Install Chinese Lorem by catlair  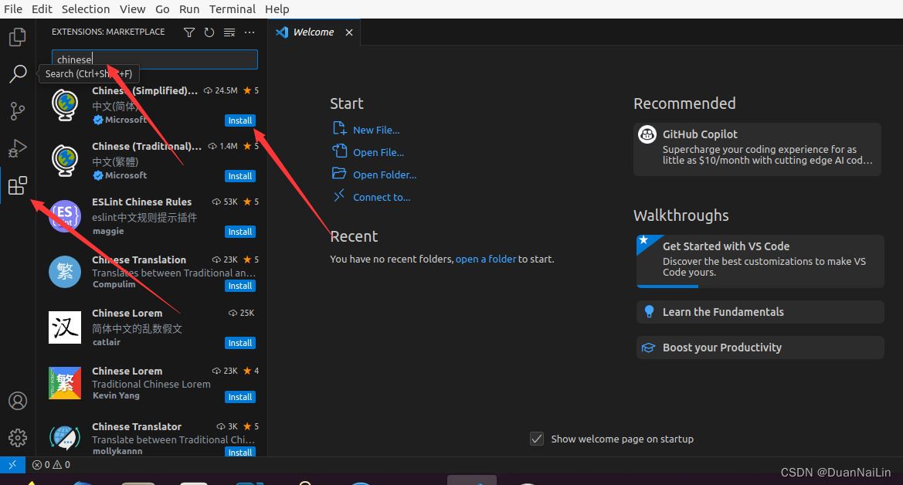pos(240,343)
